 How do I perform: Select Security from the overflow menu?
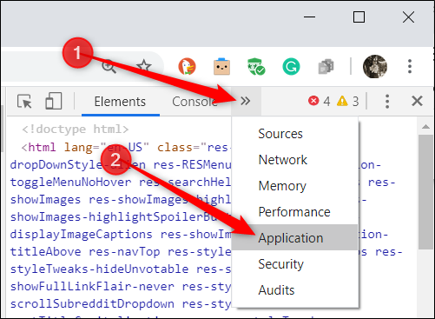pos(295,264)
